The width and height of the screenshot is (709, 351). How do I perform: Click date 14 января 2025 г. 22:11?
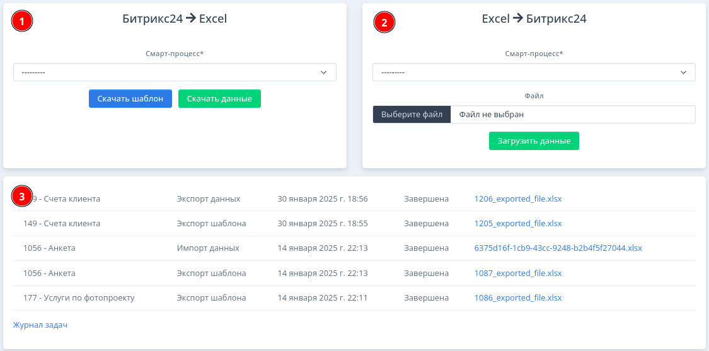[x=323, y=297]
